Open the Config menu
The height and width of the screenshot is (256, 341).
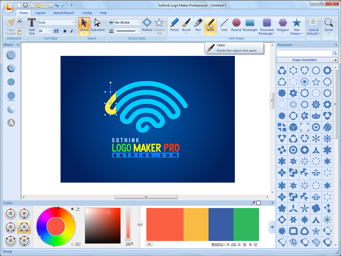(87, 13)
